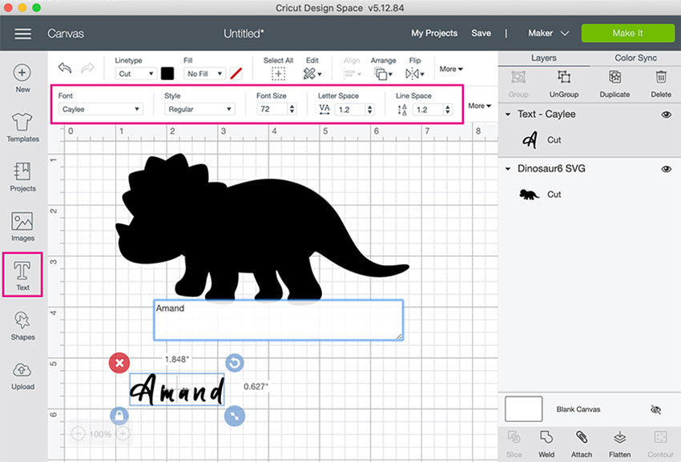Zoom out of the canvas
This screenshot has height=462, width=681.
click(79, 434)
